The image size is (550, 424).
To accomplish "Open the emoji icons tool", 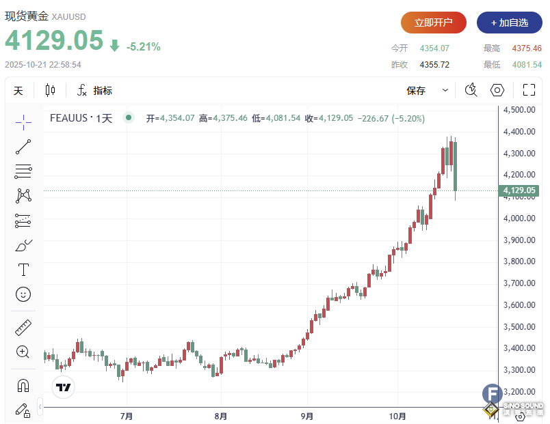I will [x=23, y=294].
